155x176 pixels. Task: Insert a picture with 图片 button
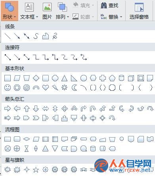[47, 11]
